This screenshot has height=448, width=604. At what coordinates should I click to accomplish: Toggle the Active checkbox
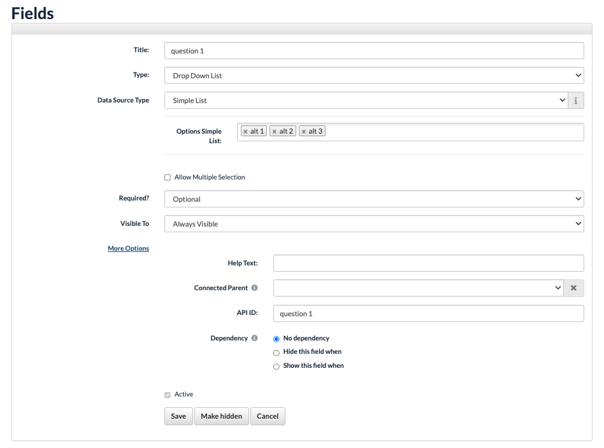click(x=168, y=395)
